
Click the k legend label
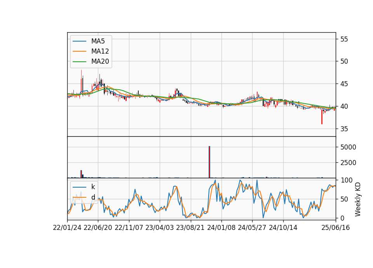coord(93,187)
